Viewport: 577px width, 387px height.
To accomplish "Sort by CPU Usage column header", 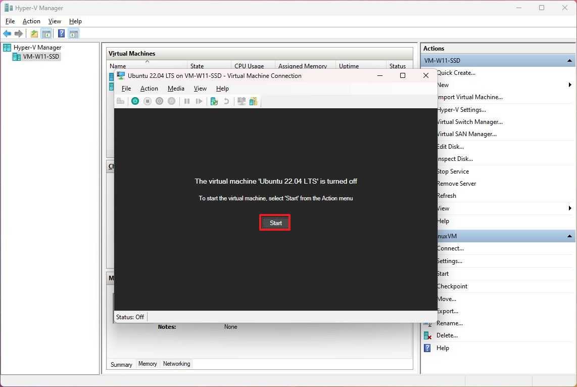I will pos(249,66).
